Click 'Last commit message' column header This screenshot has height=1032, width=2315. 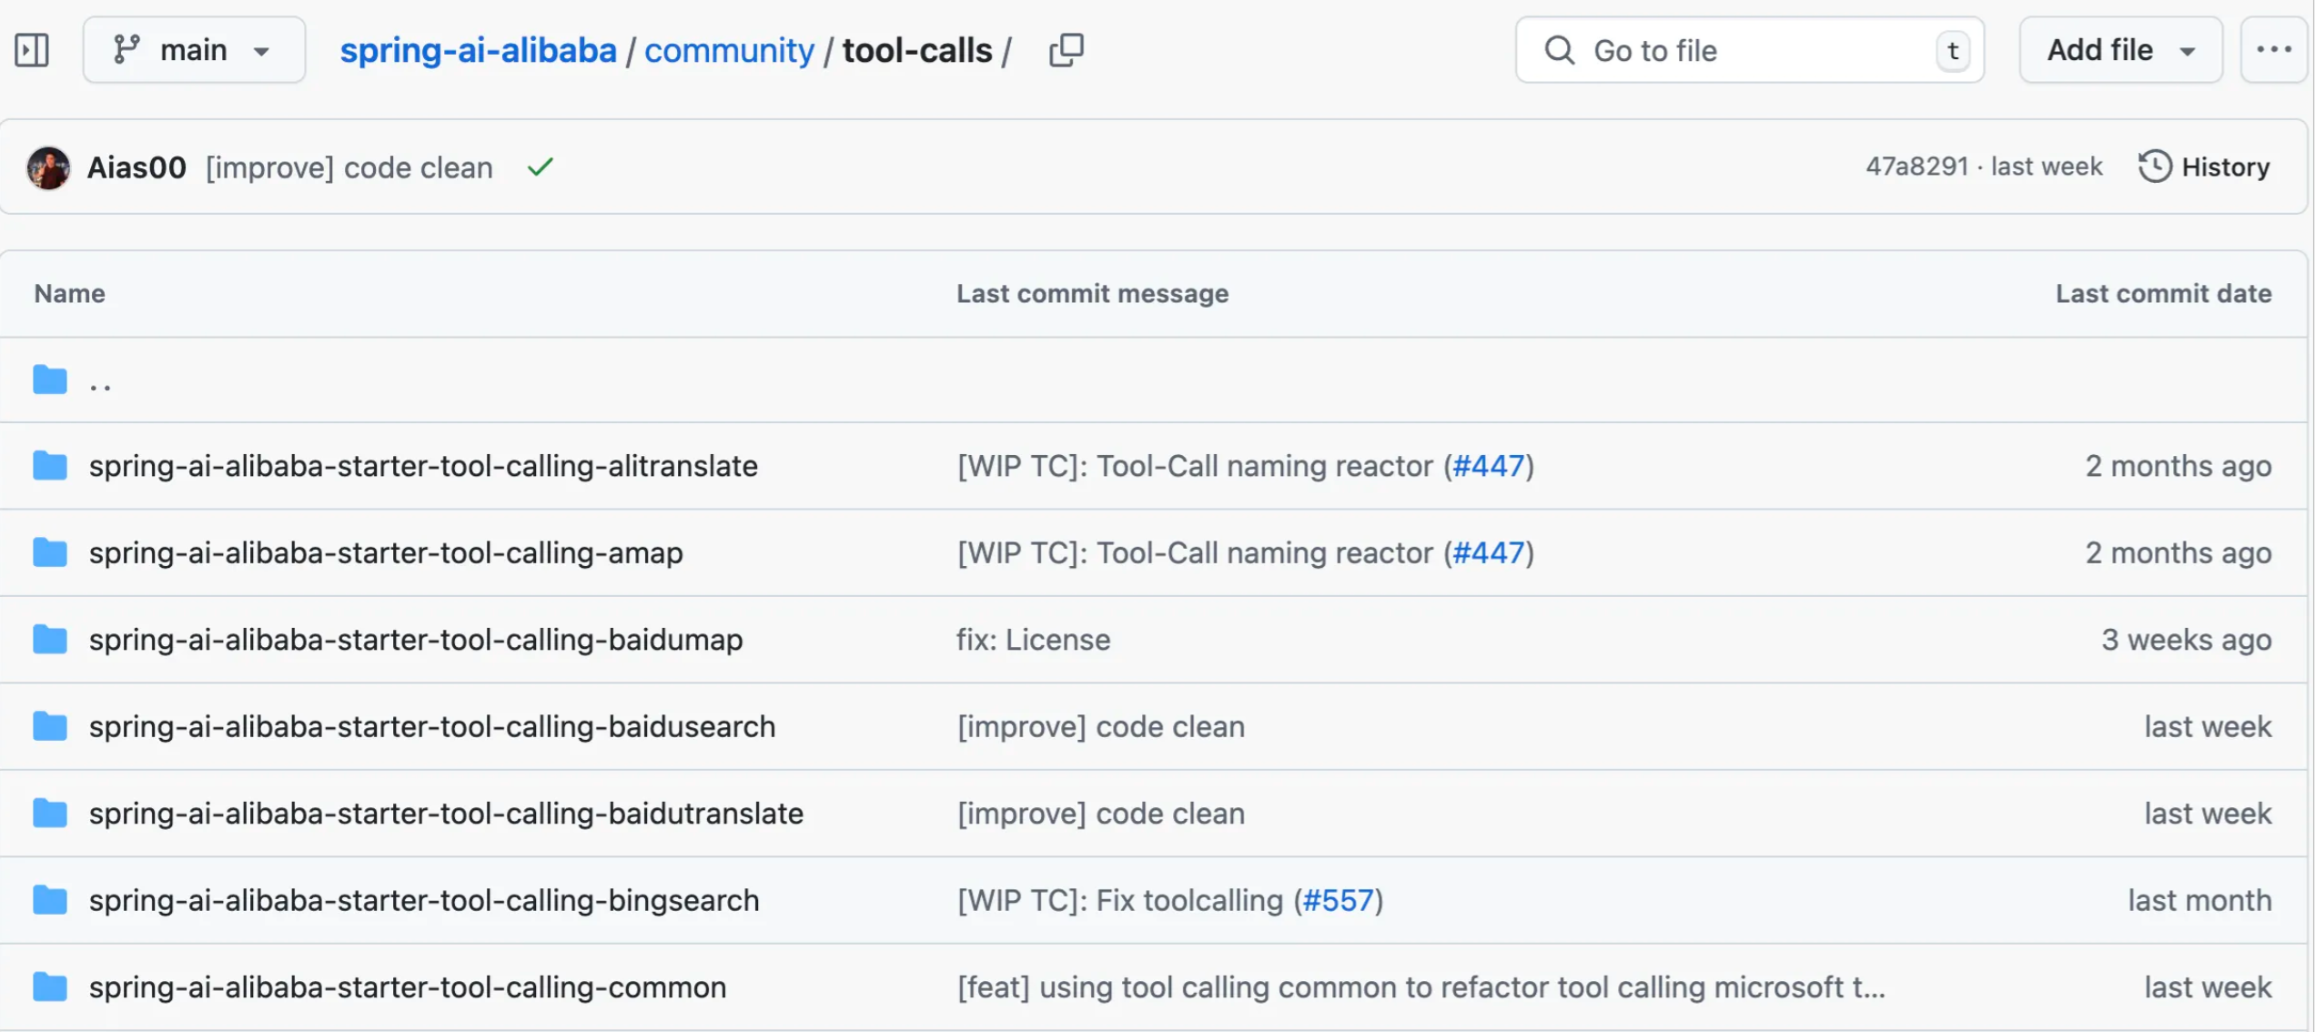coord(1092,293)
